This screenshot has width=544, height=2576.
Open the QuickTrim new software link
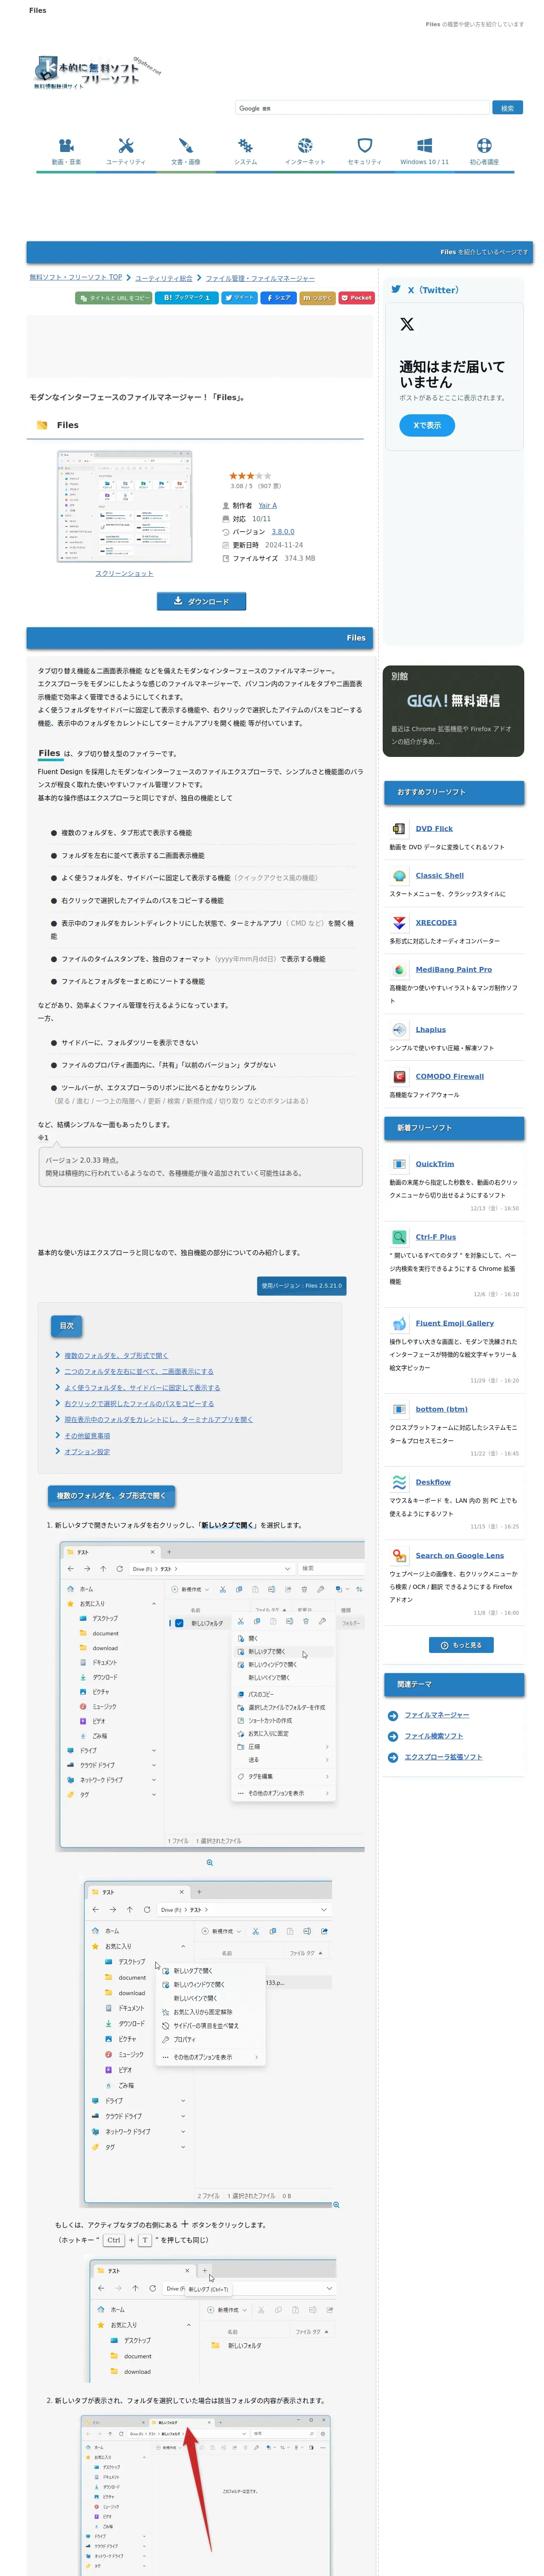coord(435,1164)
